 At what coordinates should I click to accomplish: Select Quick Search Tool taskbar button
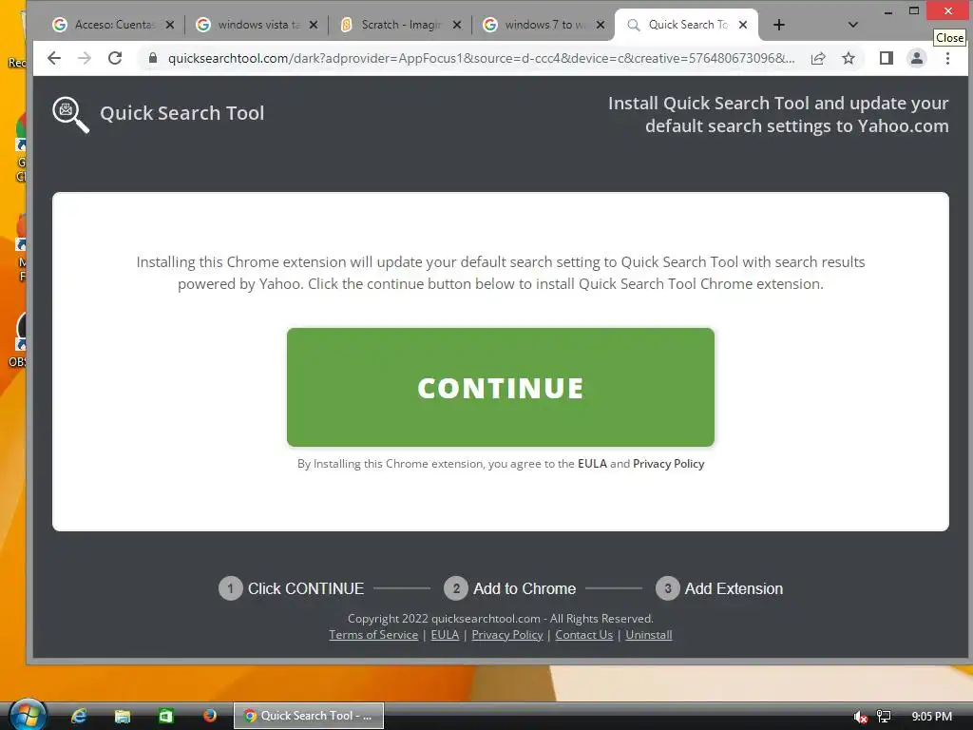(309, 716)
